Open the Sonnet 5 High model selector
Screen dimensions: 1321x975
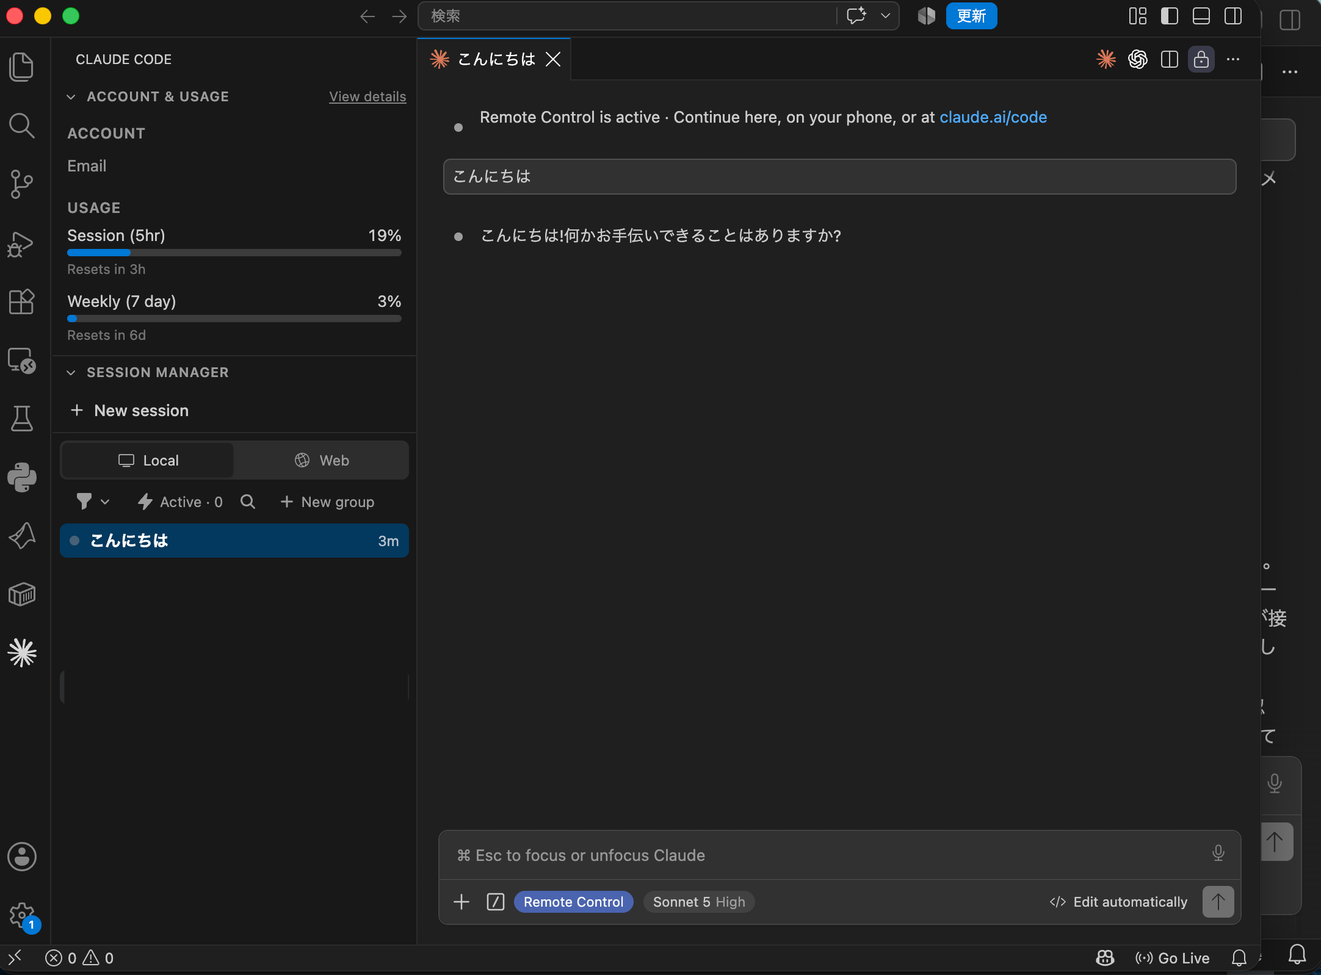699,902
